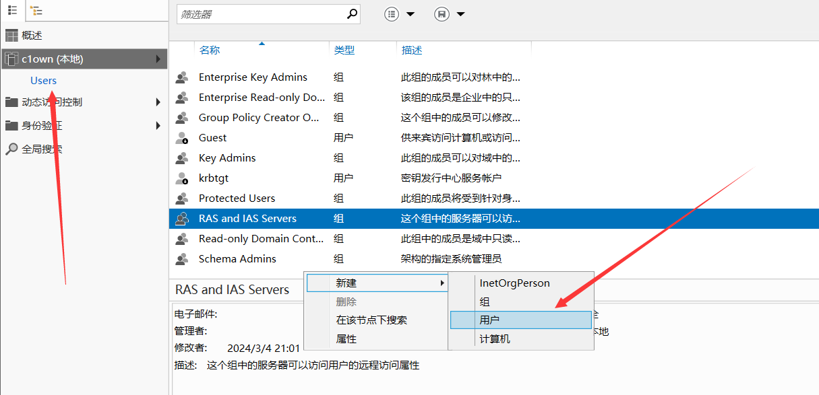The width and height of the screenshot is (819, 395).
Task: Expand the 身份验证 node arrow
Action: point(158,125)
